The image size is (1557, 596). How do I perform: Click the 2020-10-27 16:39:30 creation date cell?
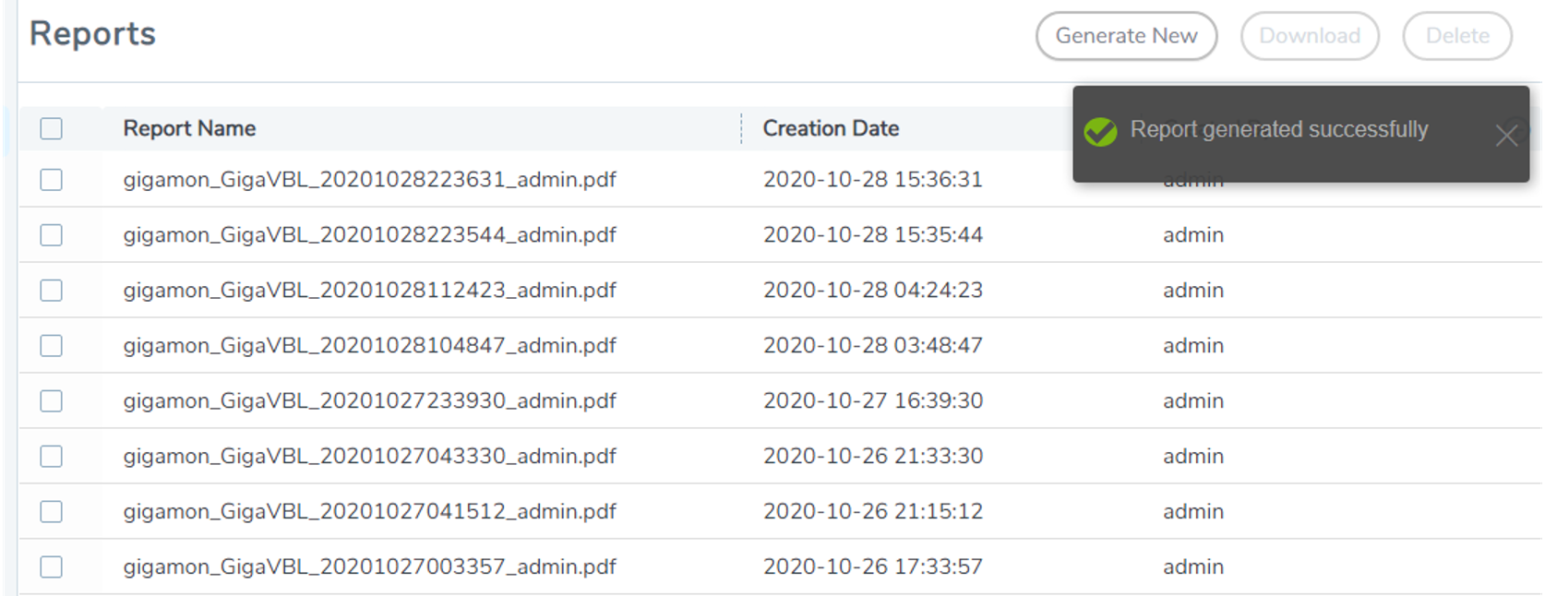pyautogui.click(x=872, y=401)
